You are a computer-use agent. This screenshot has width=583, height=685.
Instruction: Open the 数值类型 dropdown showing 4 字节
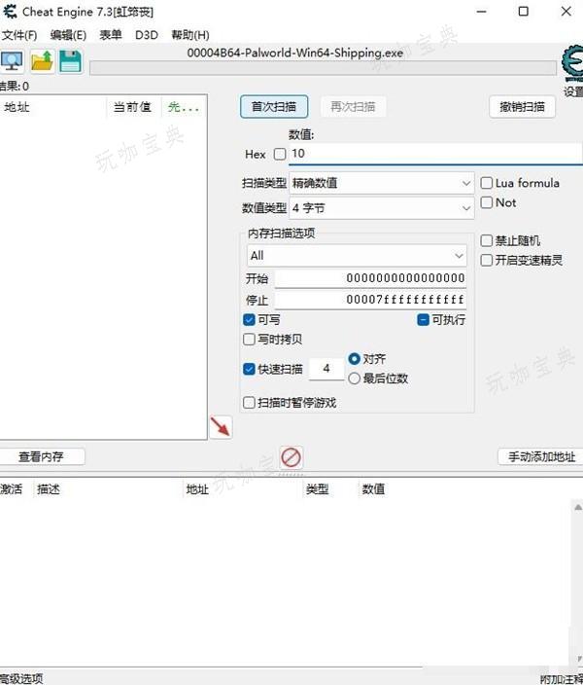(382, 208)
